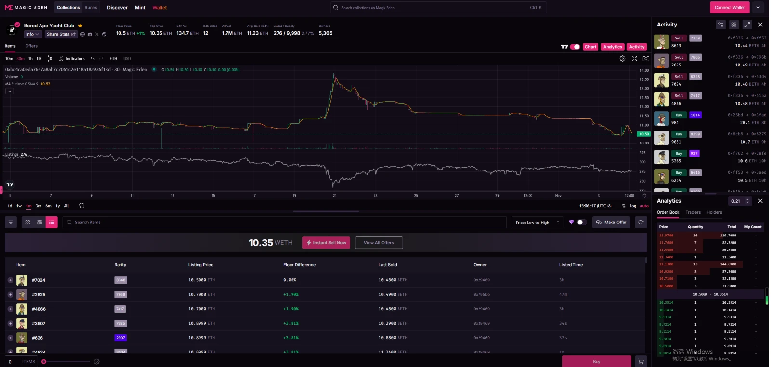Viewport: 771px width, 367px height.
Task: Switch chart currency to ETH
Action: (x=113, y=59)
